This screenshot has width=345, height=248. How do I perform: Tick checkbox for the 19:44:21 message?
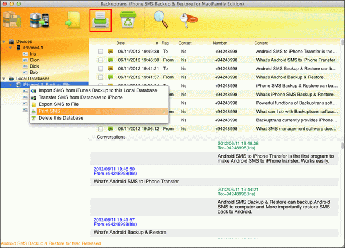(x=101, y=69)
